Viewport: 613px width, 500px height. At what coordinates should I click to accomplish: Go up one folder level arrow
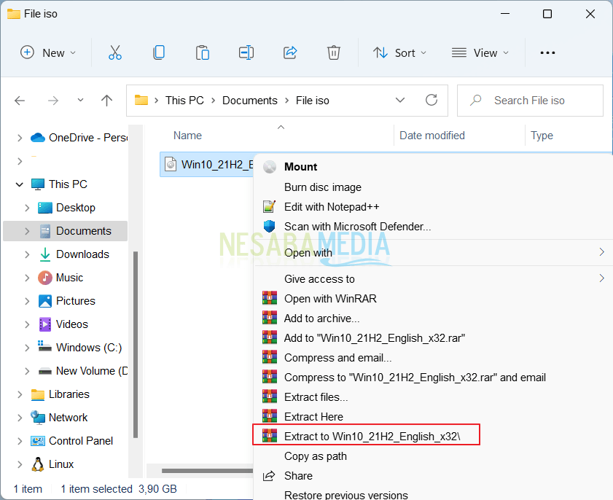tap(106, 101)
